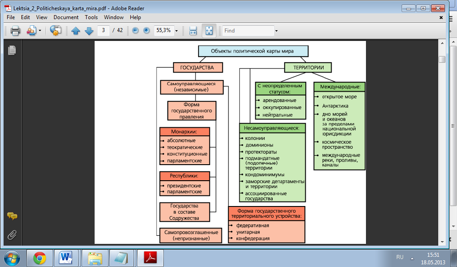This screenshot has height=267, width=457.
Task: Open the Window menu
Action: point(114,17)
